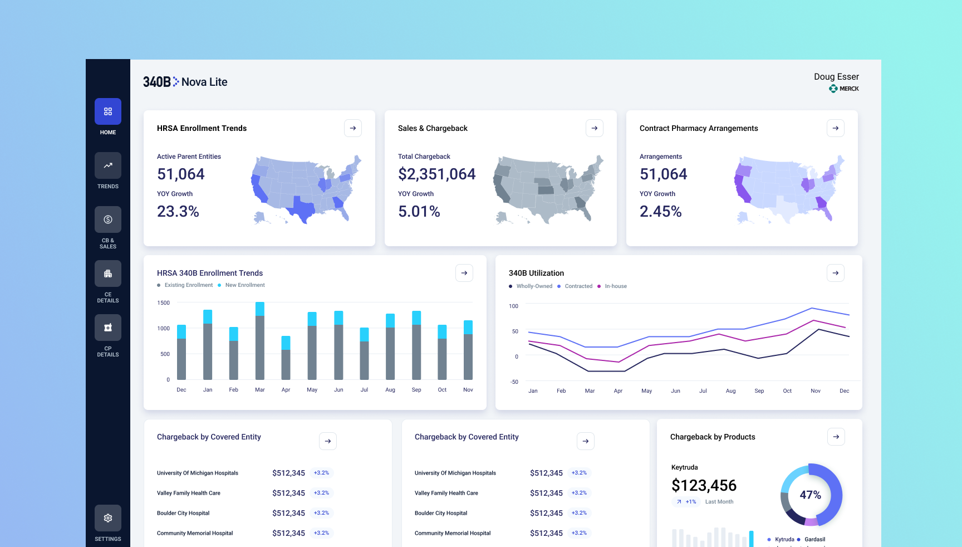
Task: Open HRSA 340B Enrollment Trends chart arrow
Action: [464, 273]
